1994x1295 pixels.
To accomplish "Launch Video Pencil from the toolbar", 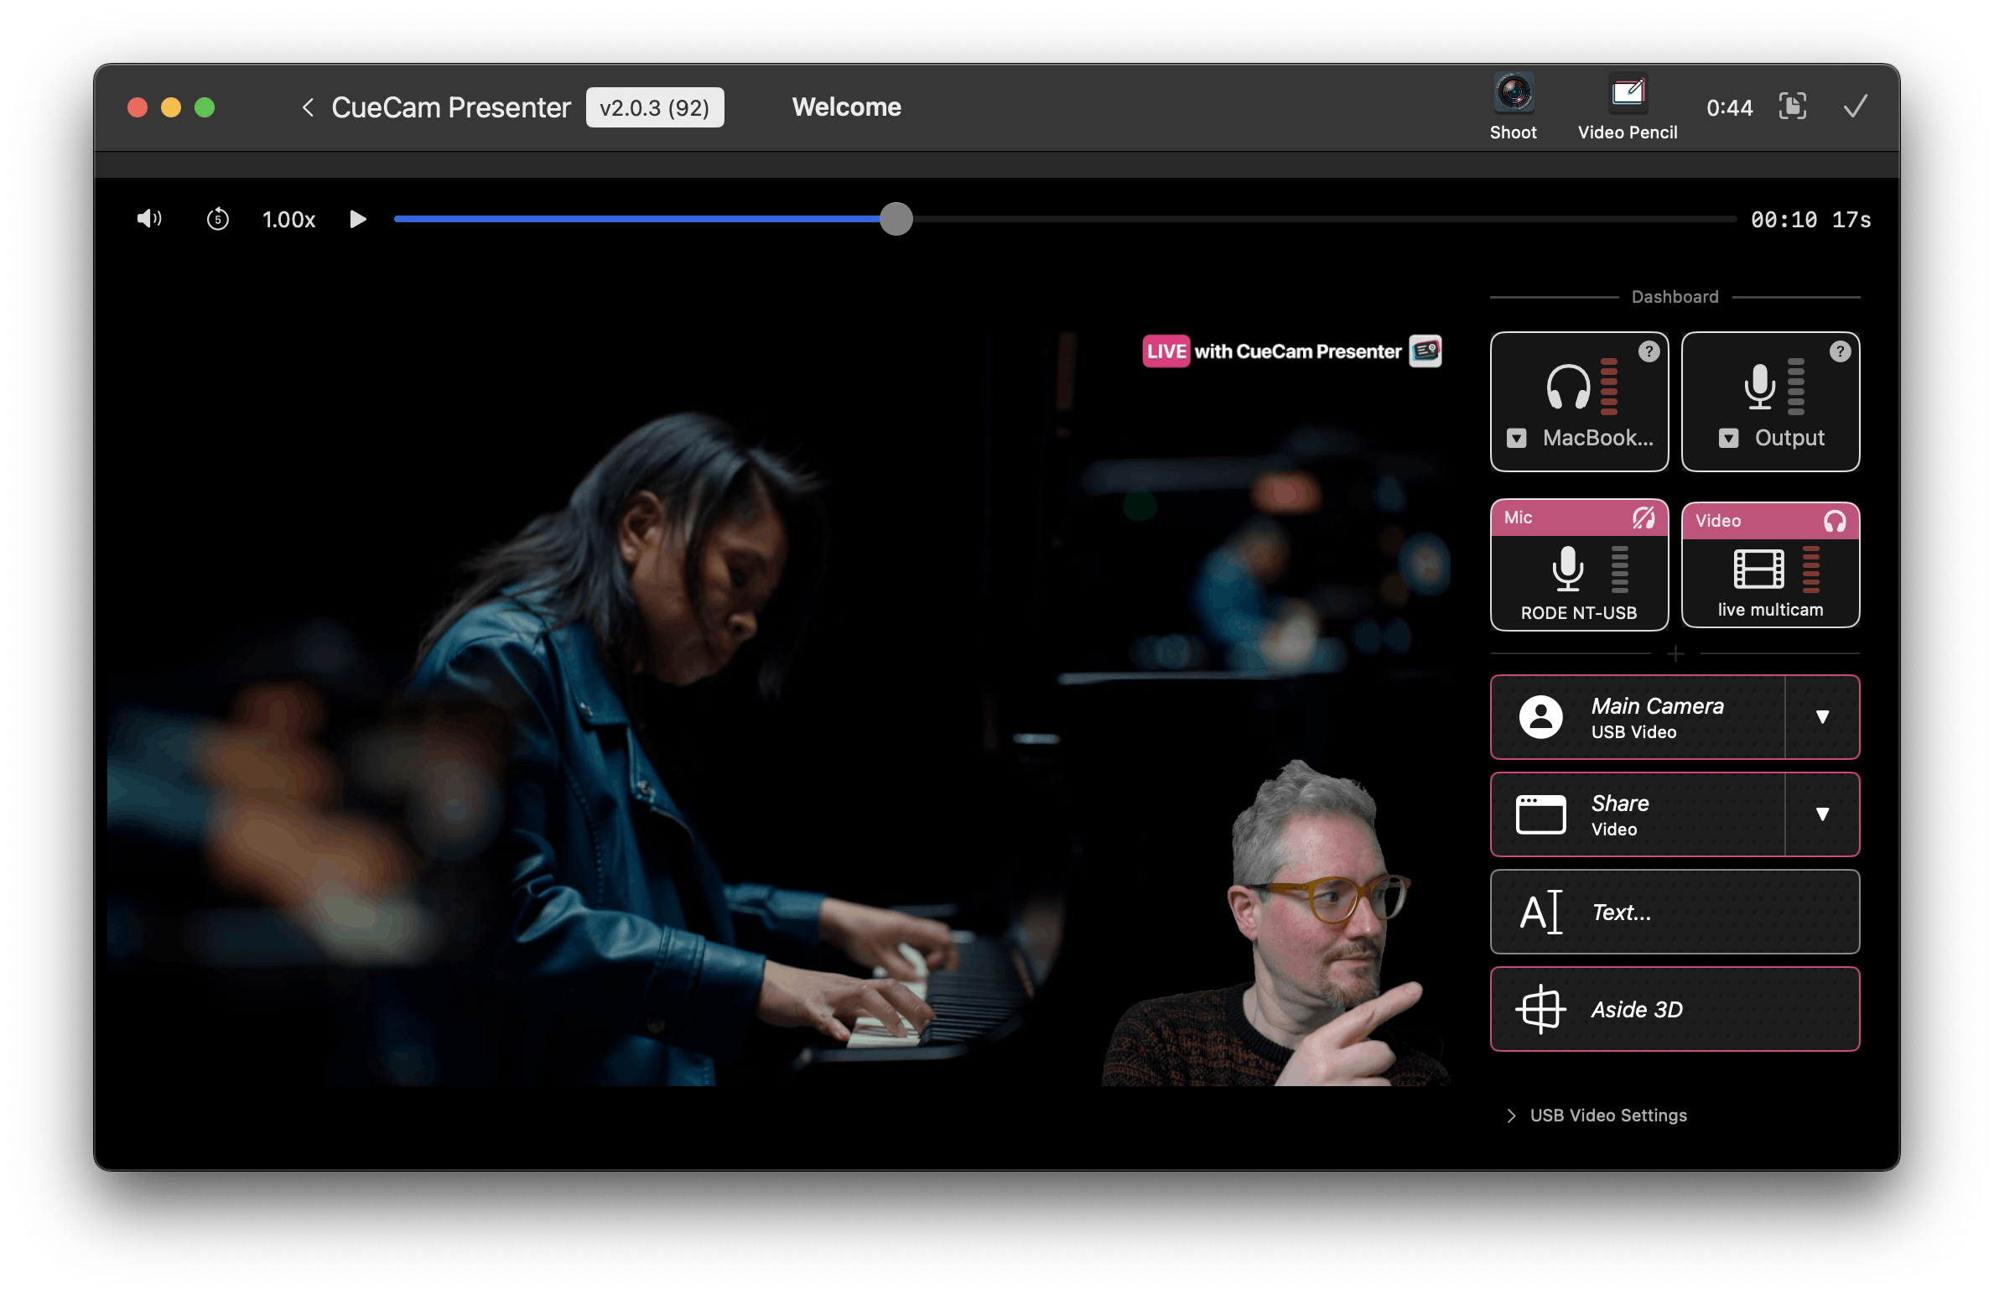I will point(1627,94).
